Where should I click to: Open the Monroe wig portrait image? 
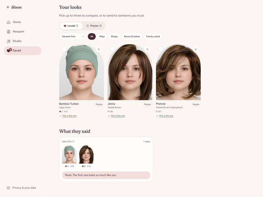(178, 72)
